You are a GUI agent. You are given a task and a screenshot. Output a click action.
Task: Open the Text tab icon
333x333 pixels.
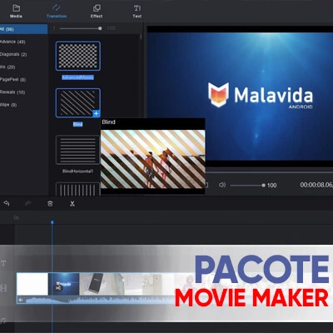(137, 8)
